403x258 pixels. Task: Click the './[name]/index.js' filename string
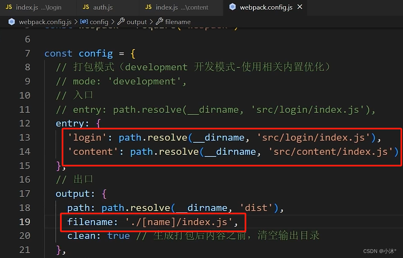click(179, 222)
